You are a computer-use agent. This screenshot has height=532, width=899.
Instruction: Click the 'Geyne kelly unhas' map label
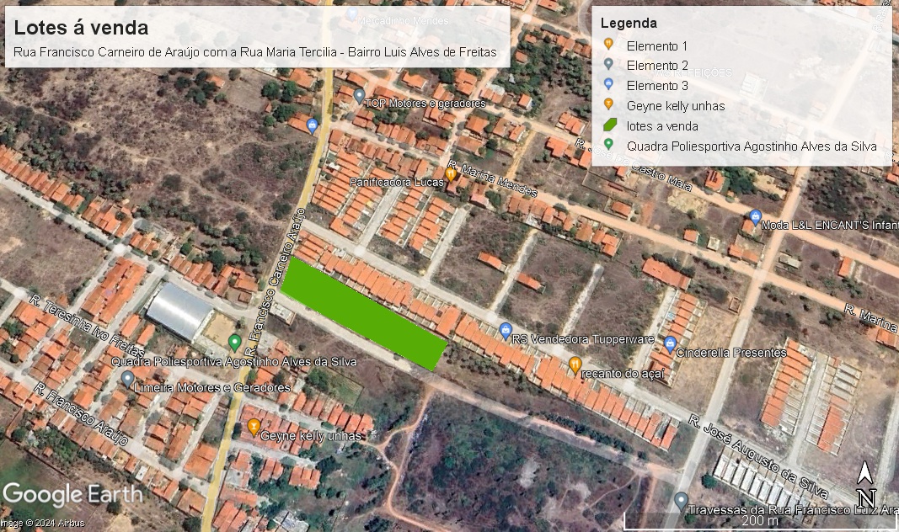click(x=311, y=436)
